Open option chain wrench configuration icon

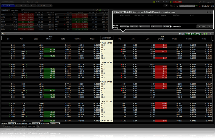[x=203, y=34]
